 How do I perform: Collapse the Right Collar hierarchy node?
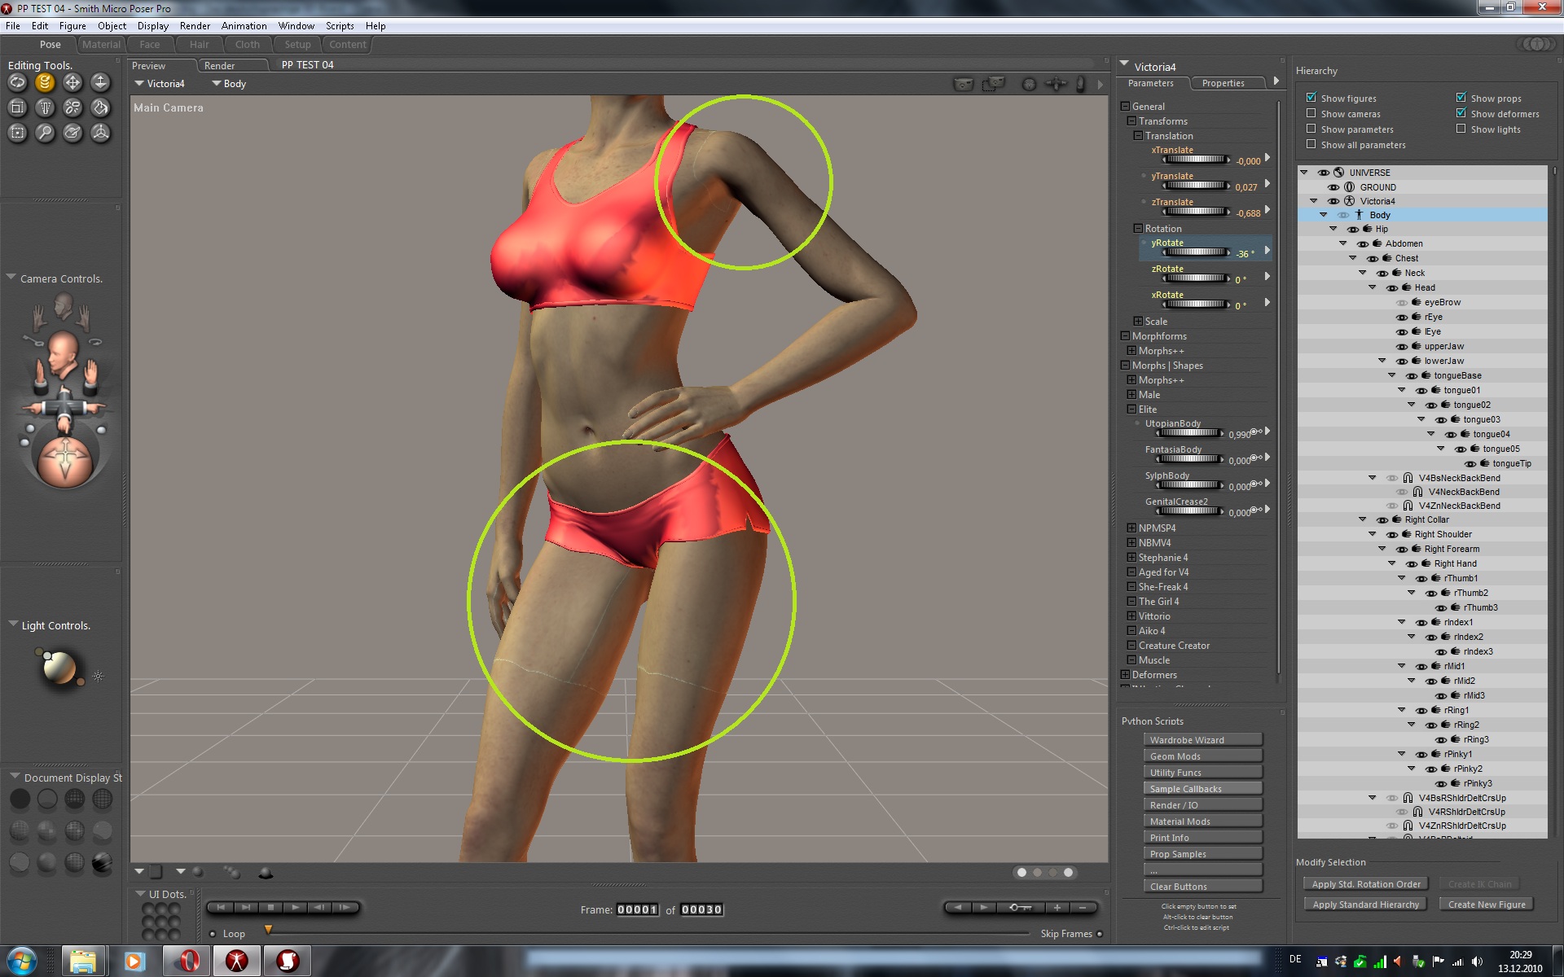[1363, 519]
